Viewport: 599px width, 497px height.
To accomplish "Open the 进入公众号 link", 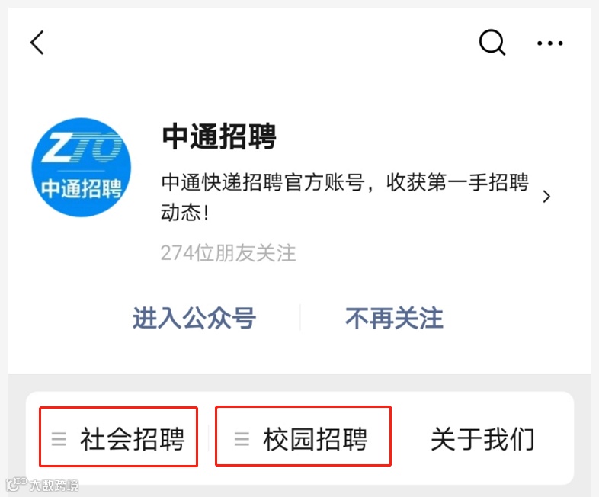I will tap(194, 318).
